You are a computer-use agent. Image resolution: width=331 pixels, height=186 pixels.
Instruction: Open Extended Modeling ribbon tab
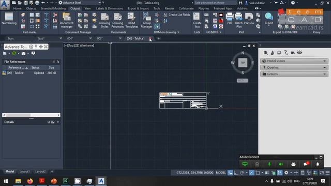click(53, 8)
